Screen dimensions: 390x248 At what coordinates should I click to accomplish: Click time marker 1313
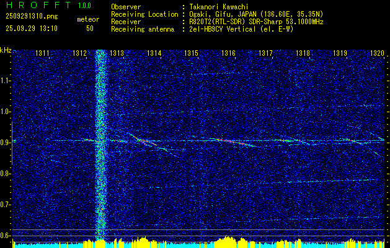[x=117, y=53]
